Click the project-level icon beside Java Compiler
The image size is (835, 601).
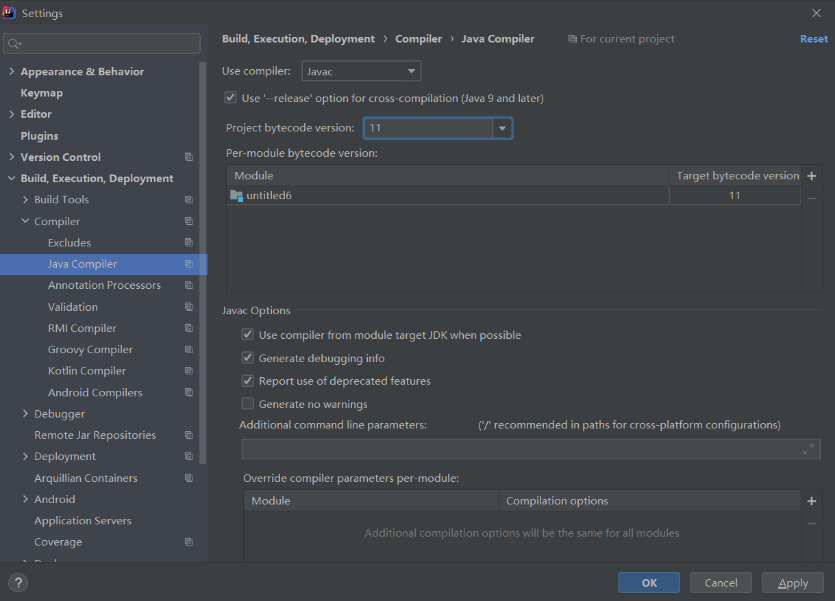coord(189,264)
